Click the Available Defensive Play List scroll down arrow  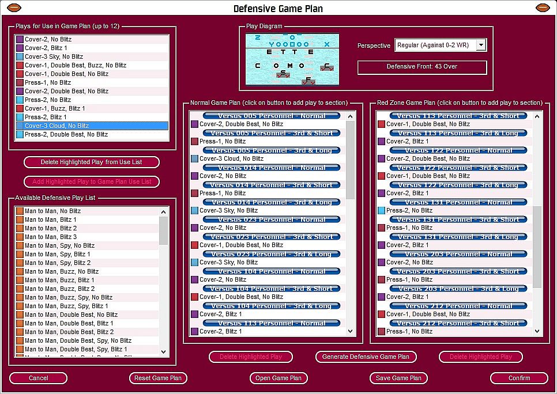(163, 352)
